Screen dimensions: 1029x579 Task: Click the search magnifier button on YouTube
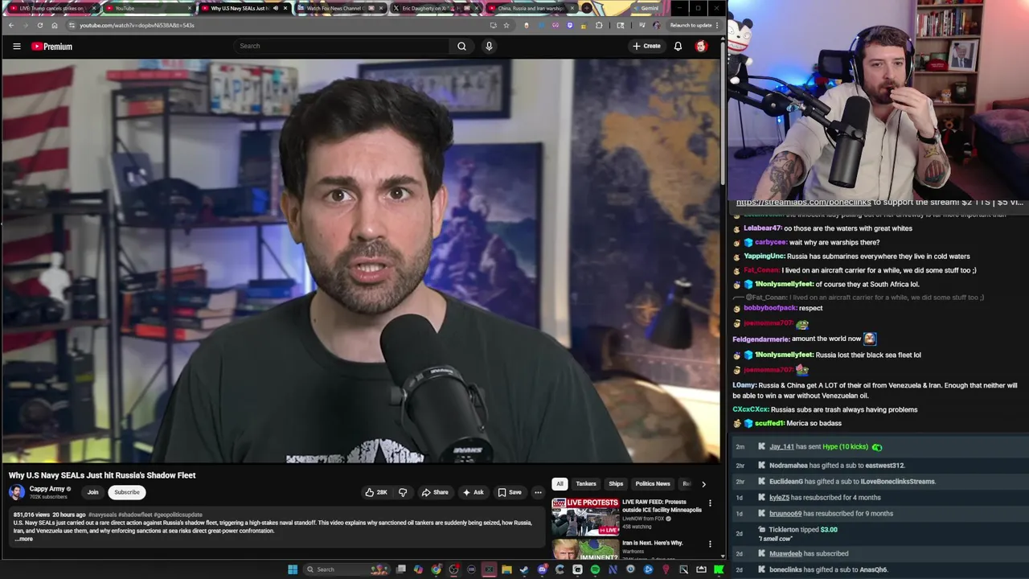point(461,46)
